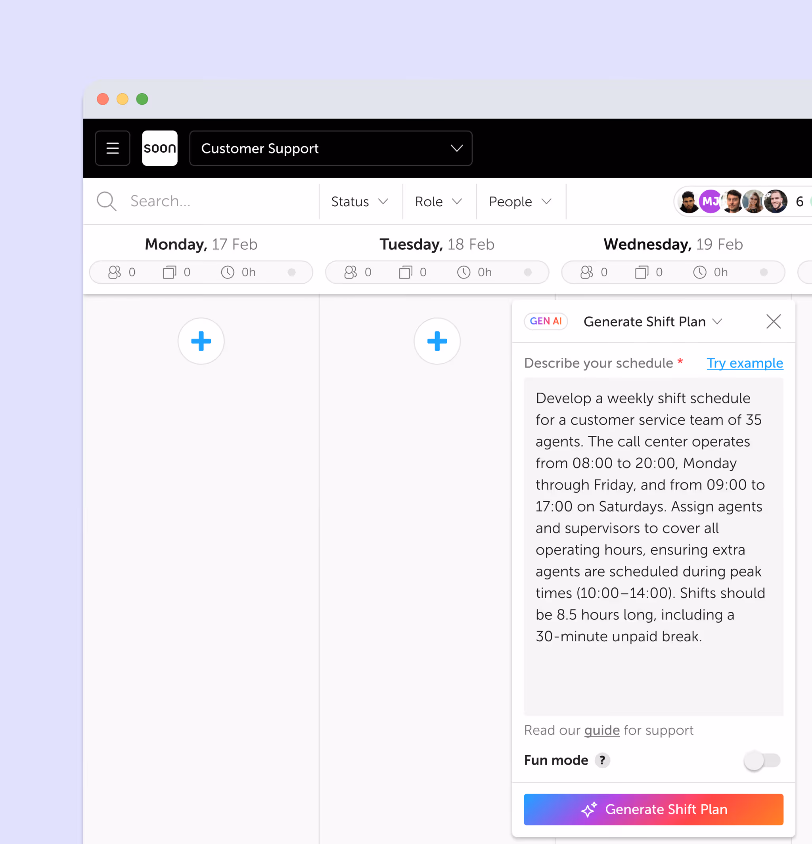The image size is (812, 844).
Task: Click the Try example link
Action: 745,363
